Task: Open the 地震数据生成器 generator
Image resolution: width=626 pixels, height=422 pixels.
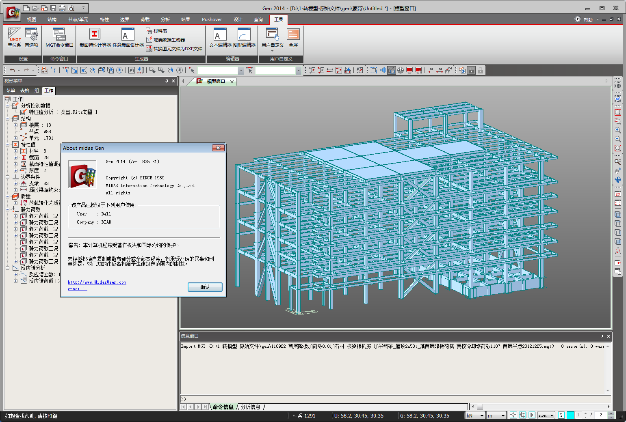Action: point(165,40)
